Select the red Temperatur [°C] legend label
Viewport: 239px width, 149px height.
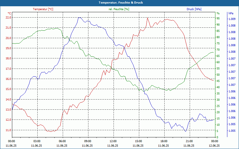point(43,9)
